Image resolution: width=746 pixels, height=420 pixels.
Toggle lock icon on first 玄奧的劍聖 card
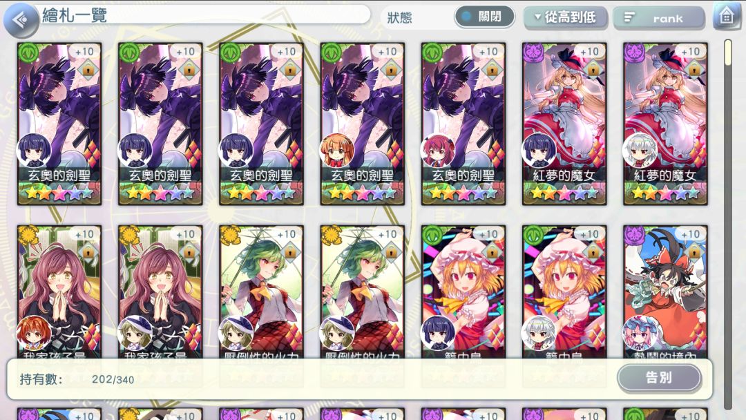88,70
